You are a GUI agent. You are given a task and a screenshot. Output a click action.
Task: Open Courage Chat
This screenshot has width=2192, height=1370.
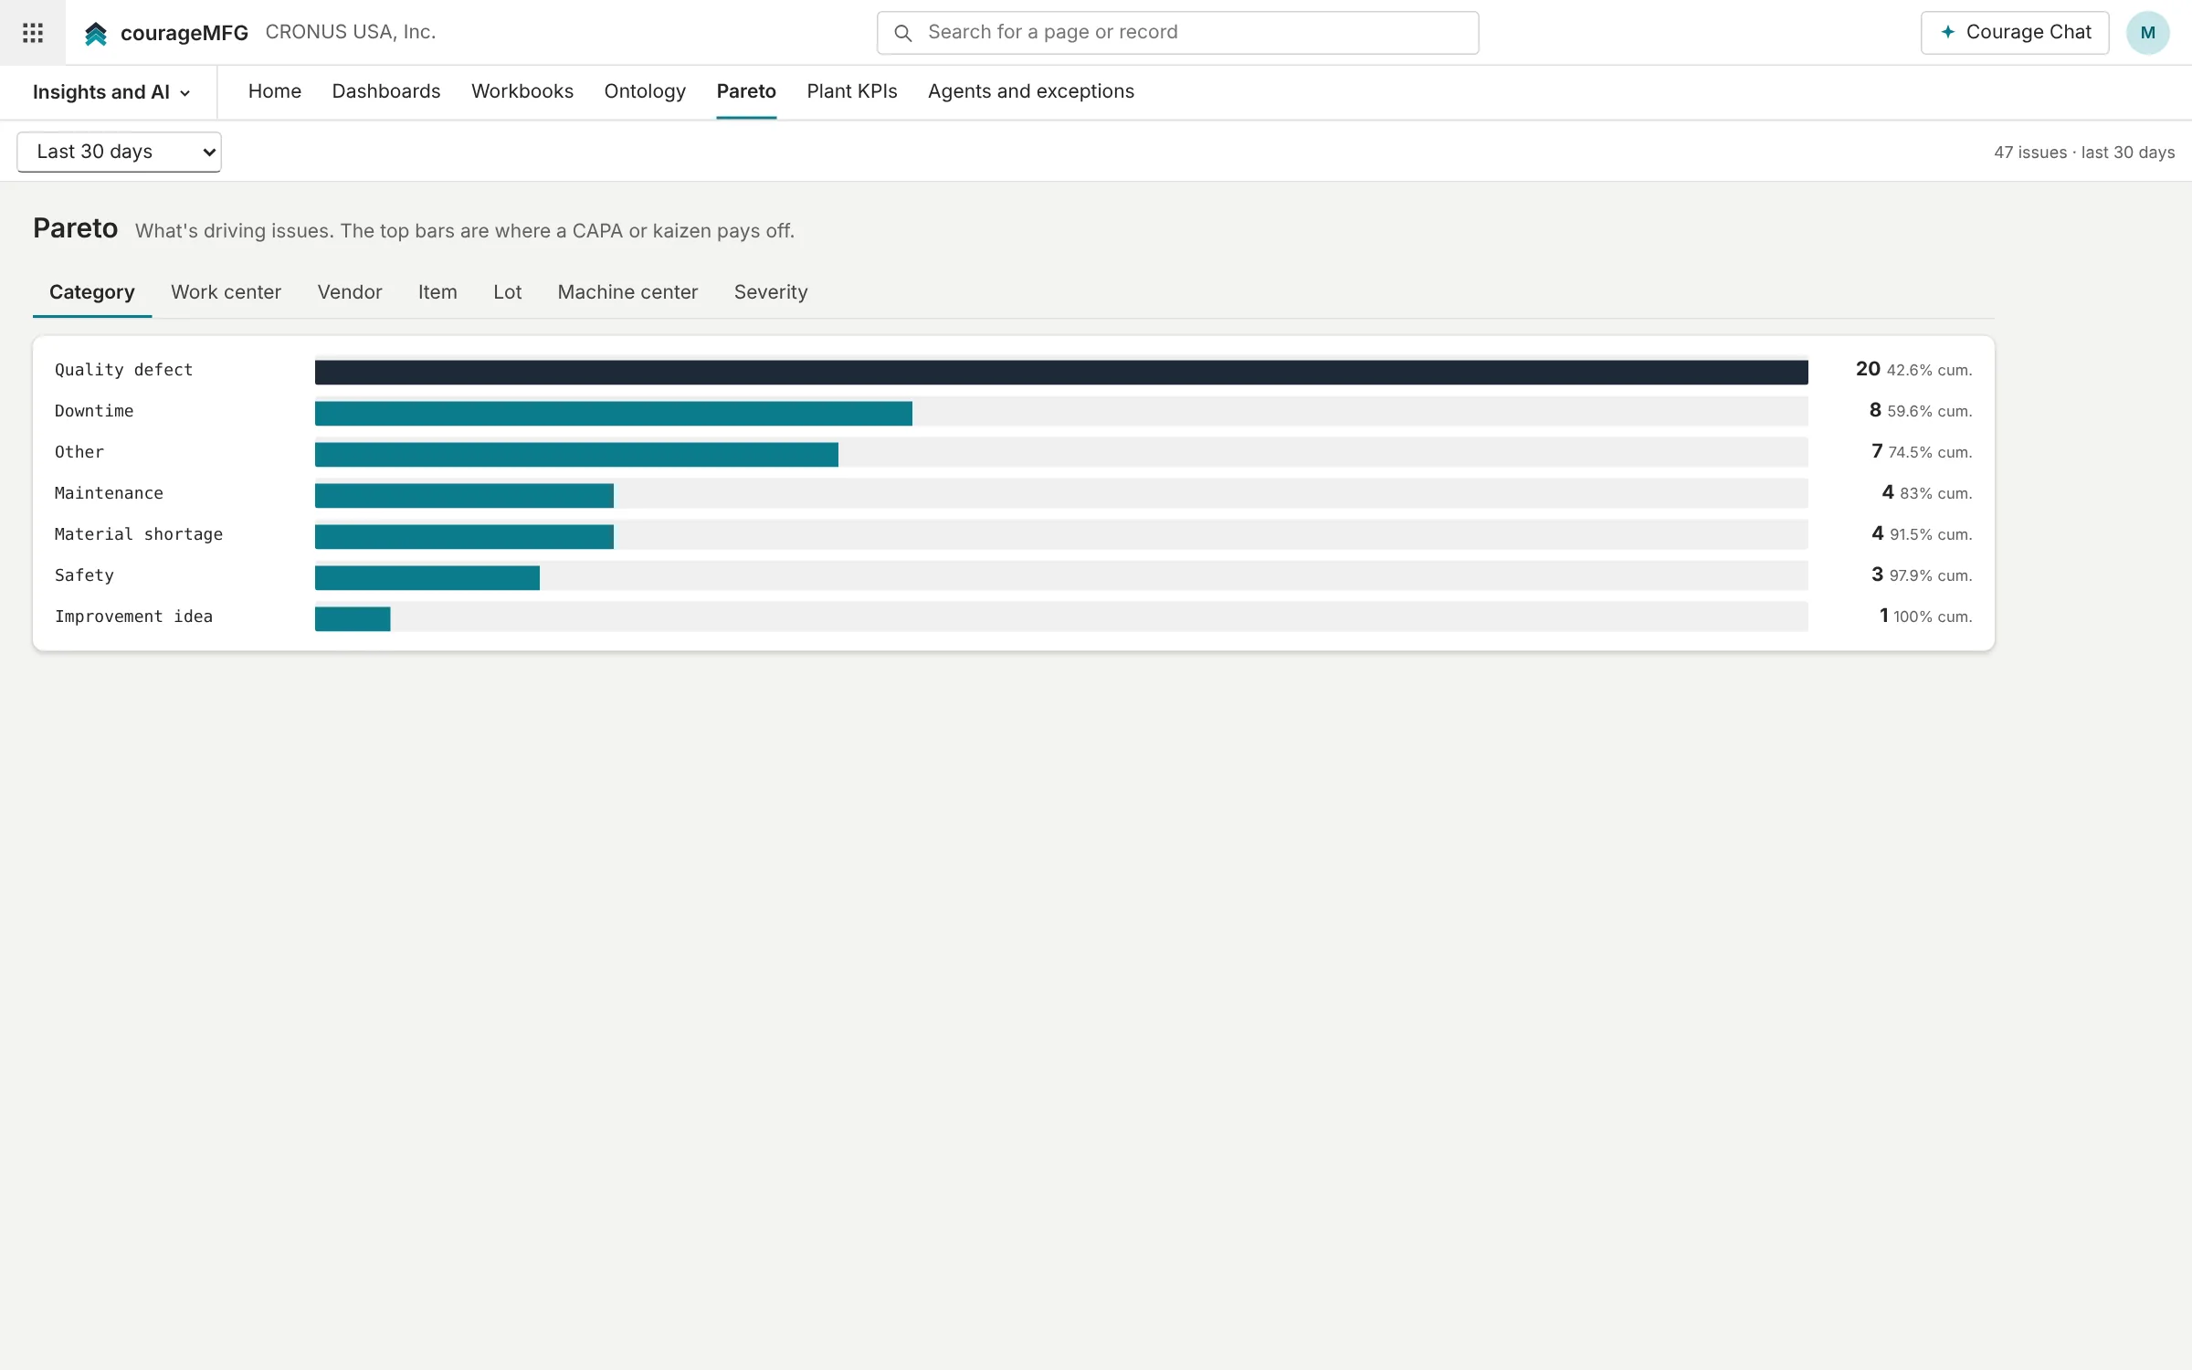coord(2015,33)
